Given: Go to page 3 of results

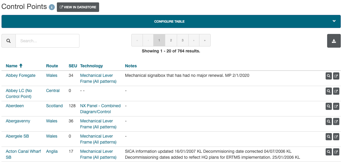Looking at the screenshot, I should click(x=182, y=40).
